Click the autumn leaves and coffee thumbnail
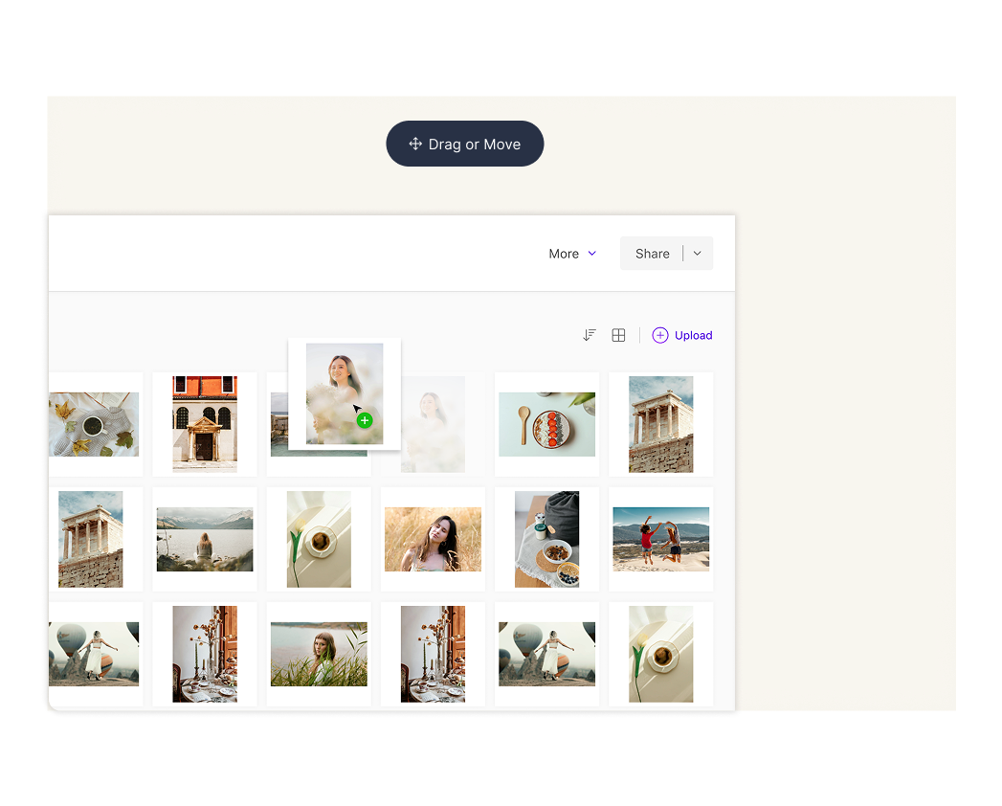Viewport: 1002px width, 806px height. click(x=94, y=424)
